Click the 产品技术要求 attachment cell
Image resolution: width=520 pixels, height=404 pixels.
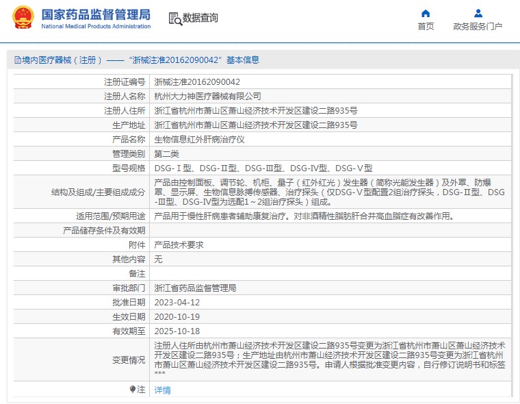click(179, 244)
